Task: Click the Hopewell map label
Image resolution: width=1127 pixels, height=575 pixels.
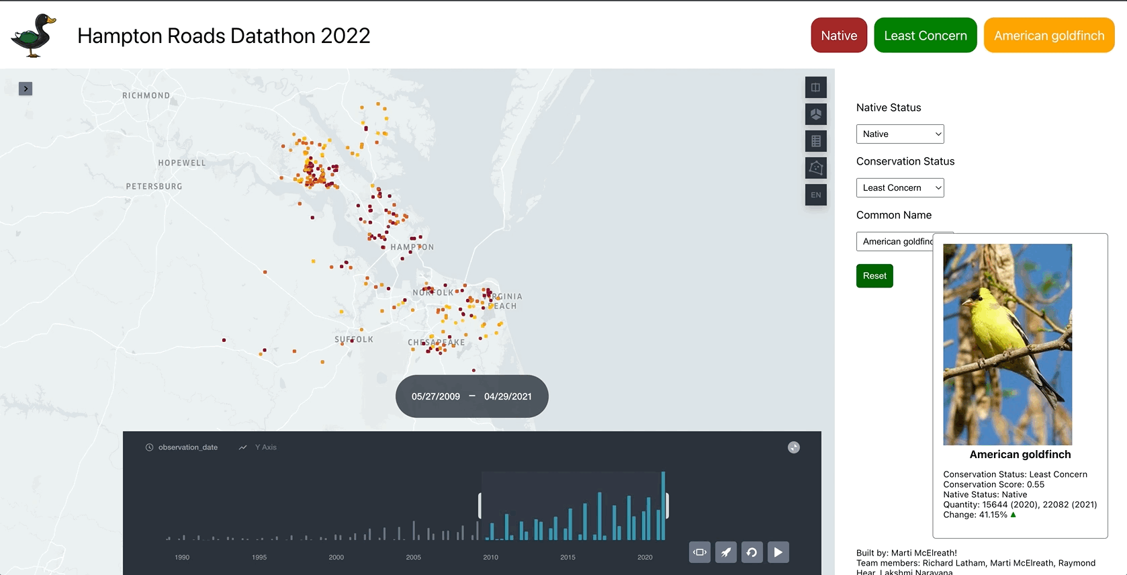Action: [182, 163]
